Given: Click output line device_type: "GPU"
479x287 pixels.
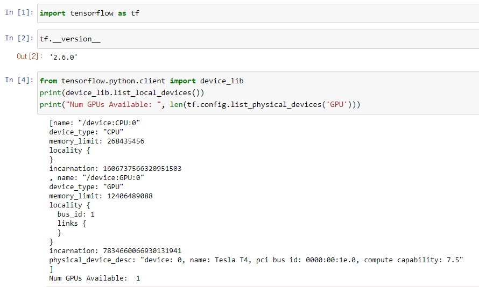Looking at the screenshot, I should [86, 187].
